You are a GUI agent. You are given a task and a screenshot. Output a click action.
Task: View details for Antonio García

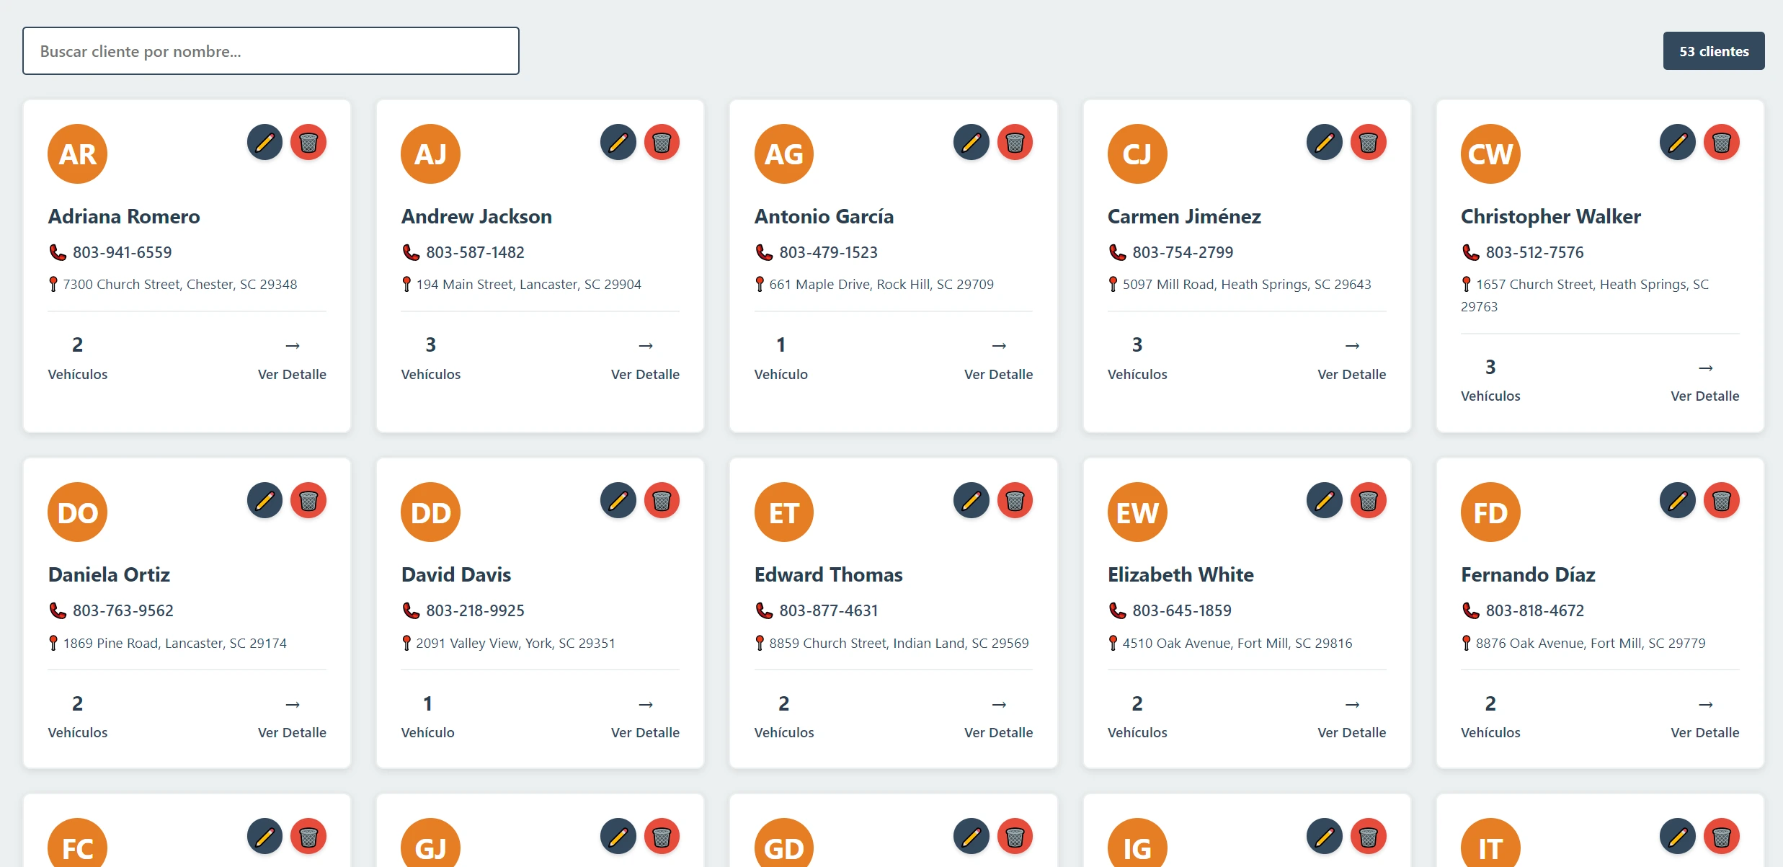tap(999, 358)
